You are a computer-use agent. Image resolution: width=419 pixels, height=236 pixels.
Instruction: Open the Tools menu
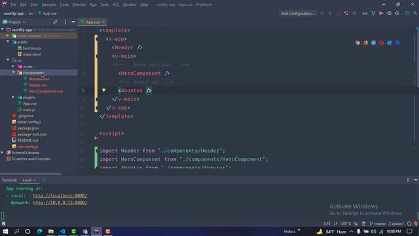(x=104, y=5)
